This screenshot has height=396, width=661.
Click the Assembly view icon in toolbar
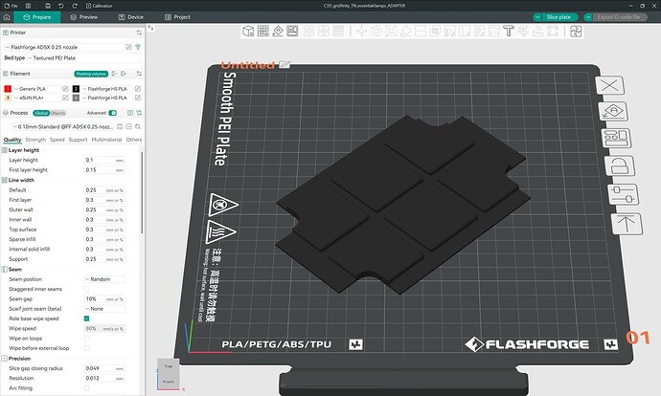576,32
